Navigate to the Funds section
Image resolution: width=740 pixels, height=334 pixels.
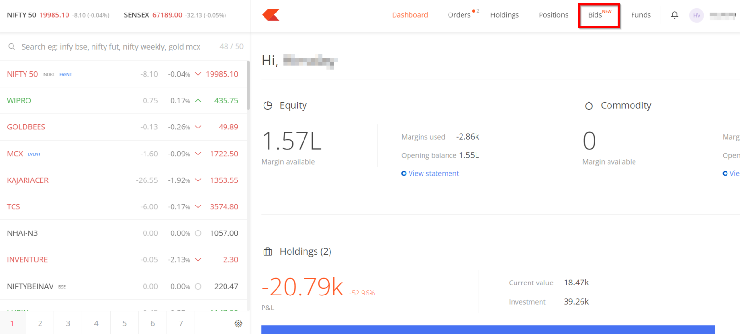[x=641, y=15]
